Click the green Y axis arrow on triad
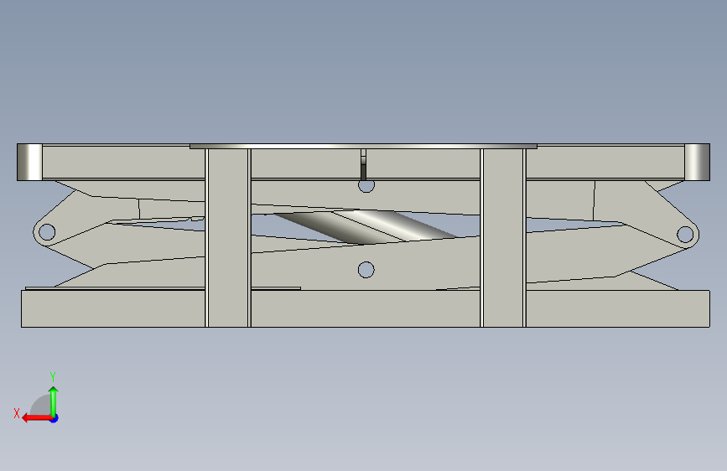The image size is (727, 471). [x=54, y=401]
